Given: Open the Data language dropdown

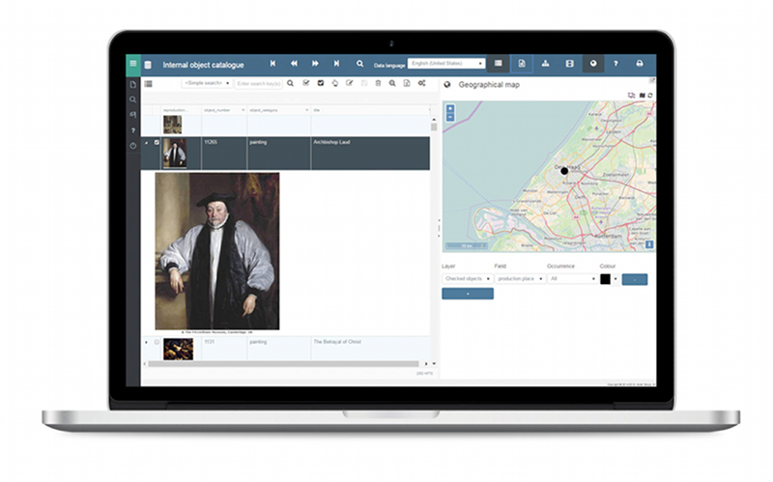Looking at the screenshot, I should pos(446,64).
